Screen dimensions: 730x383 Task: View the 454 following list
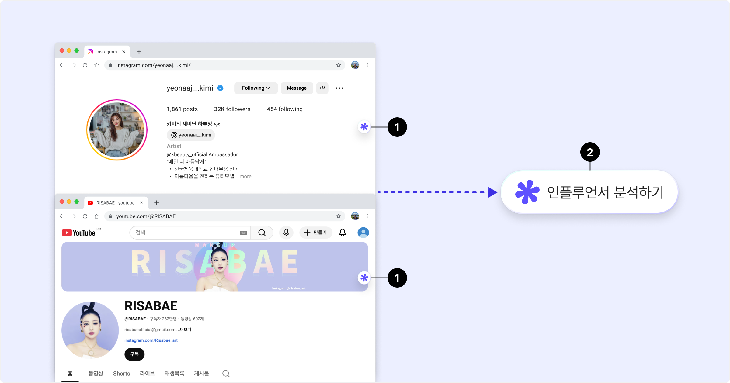pos(285,109)
